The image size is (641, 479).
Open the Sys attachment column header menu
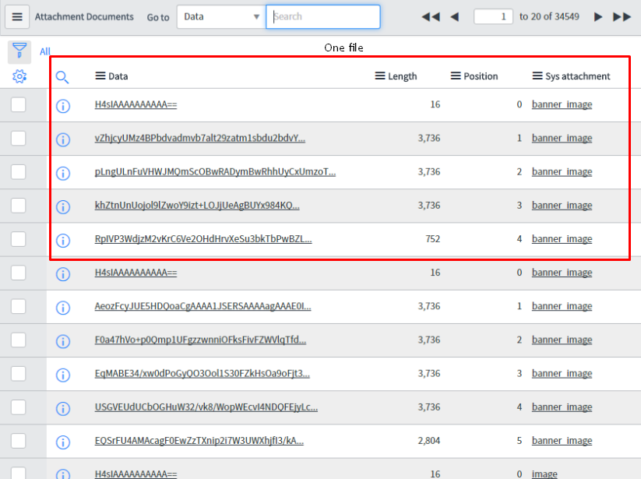(x=538, y=76)
